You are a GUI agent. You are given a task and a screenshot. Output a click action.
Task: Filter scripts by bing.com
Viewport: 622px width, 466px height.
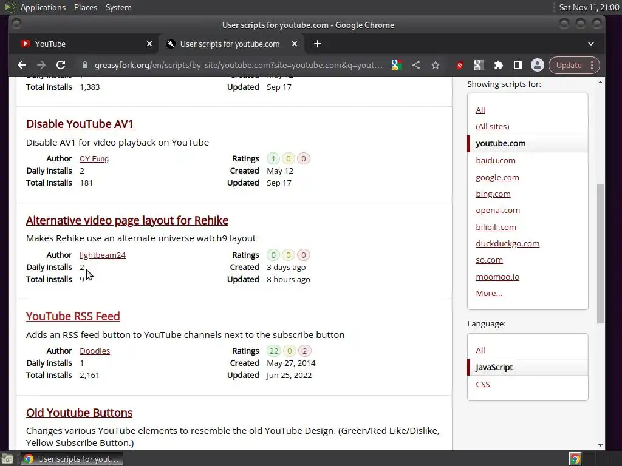coord(493,194)
